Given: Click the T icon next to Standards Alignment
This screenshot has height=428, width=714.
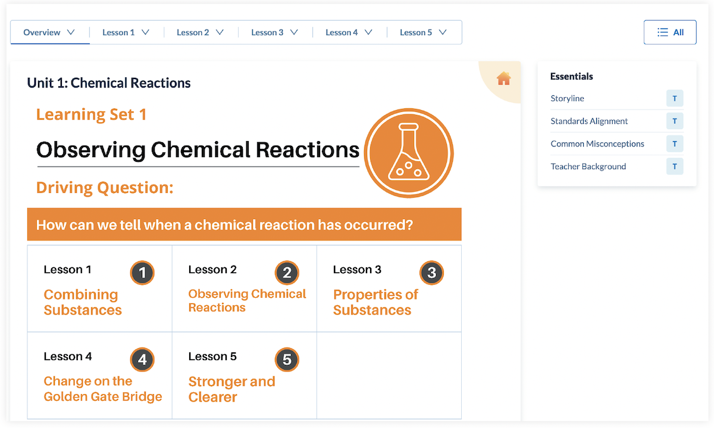Looking at the screenshot, I should 675,121.
